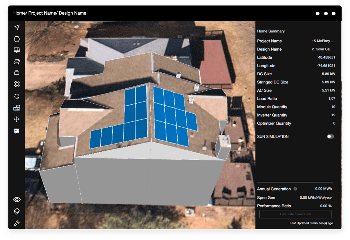Click the stacked rectangles icon in sidebar
The height and width of the screenshot is (240, 350).
pos(17,73)
